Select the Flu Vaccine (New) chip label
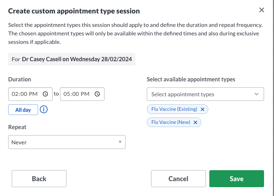Image resolution: width=274 pixels, height=196 pixels. (x=171, y=122)
